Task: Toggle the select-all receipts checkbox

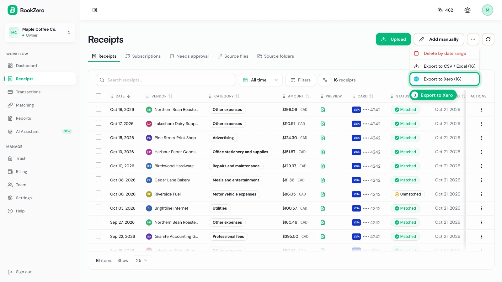Action: pyautogui.click(x=99, y=96)
